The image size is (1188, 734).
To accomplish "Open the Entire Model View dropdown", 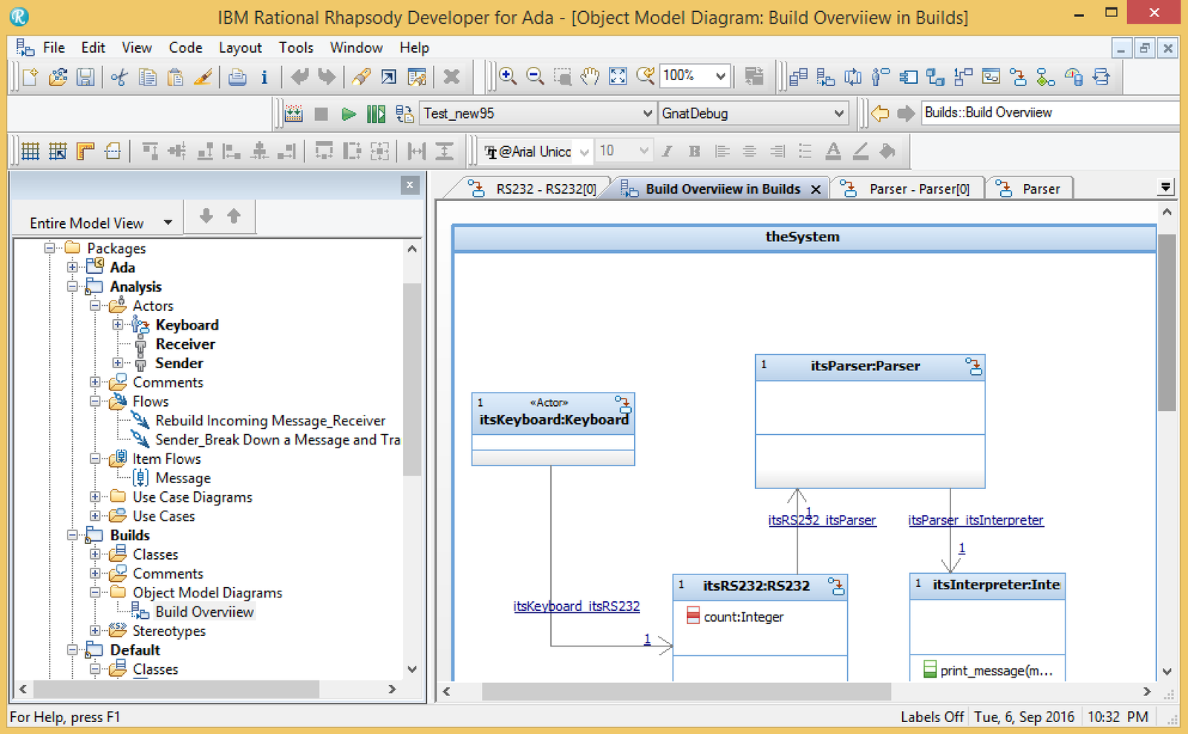I will coord(168,223).
